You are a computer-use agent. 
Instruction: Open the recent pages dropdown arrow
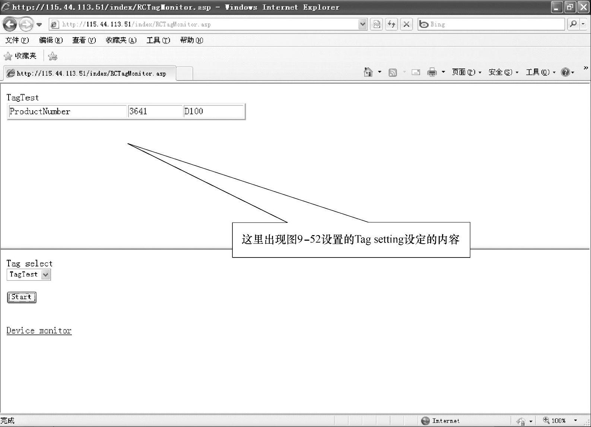(x=39, y=25)
